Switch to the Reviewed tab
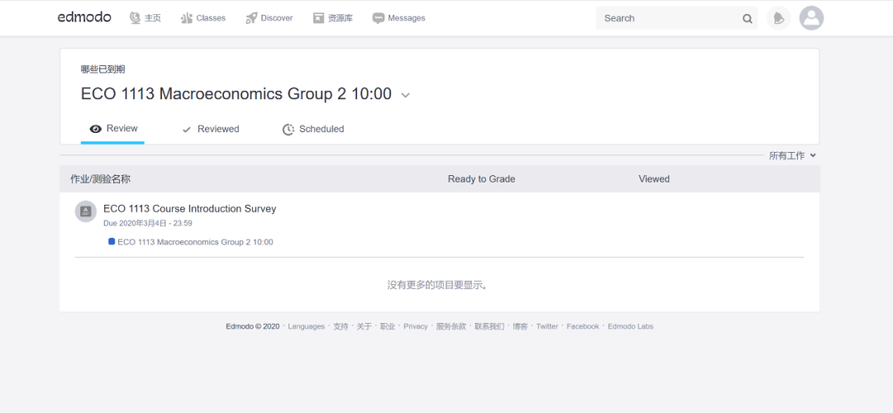Image resolution: width=893 pixels, height=413 pixels. pos(210,129)
